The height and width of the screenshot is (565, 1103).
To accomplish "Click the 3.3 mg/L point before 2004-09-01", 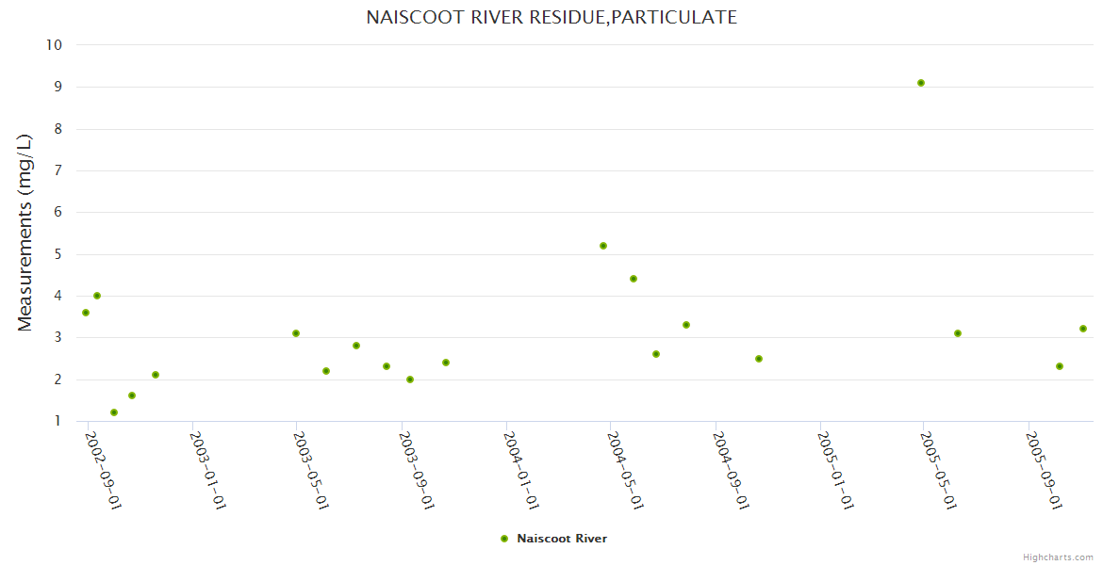I will 686,325.
